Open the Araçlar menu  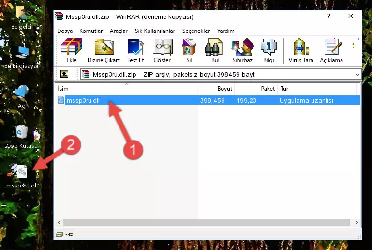click(x=119, y=31)
